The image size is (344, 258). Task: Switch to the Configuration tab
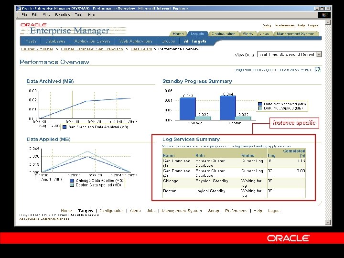(x=223, y=34)
